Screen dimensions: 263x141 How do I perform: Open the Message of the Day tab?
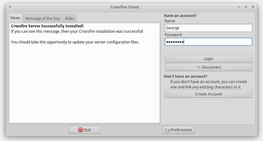point(42,18)
